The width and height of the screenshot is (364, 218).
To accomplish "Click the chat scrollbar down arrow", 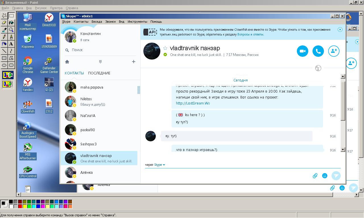I will (343, 149).
